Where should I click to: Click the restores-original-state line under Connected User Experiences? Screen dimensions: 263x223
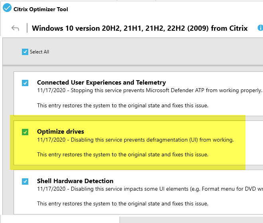click(x=123, y=105)
